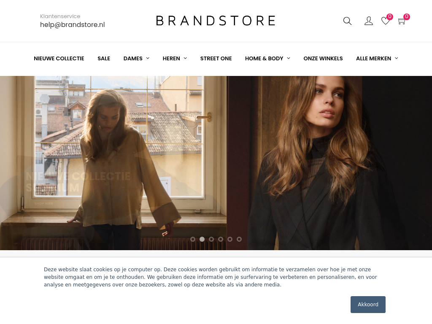Viewport: 432px width, 324px height.
Task: Expand the Alle Merken dropdown
Action: coord(377,58)
